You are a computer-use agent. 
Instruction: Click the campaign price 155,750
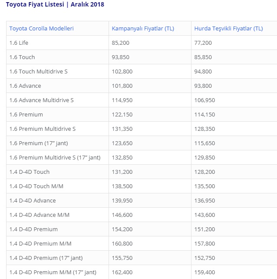122,258
